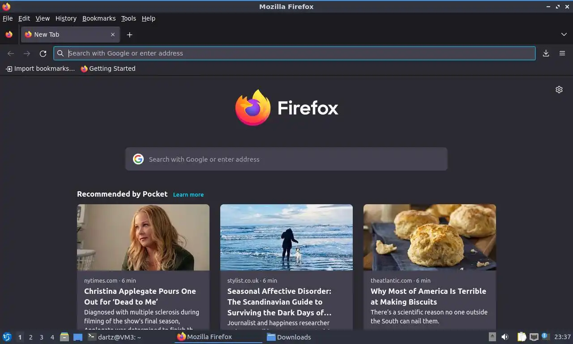Open Getting Started bookmark
Image resolution: width=573 pixels, height=344 pixels.
click(x=108, y=69)
